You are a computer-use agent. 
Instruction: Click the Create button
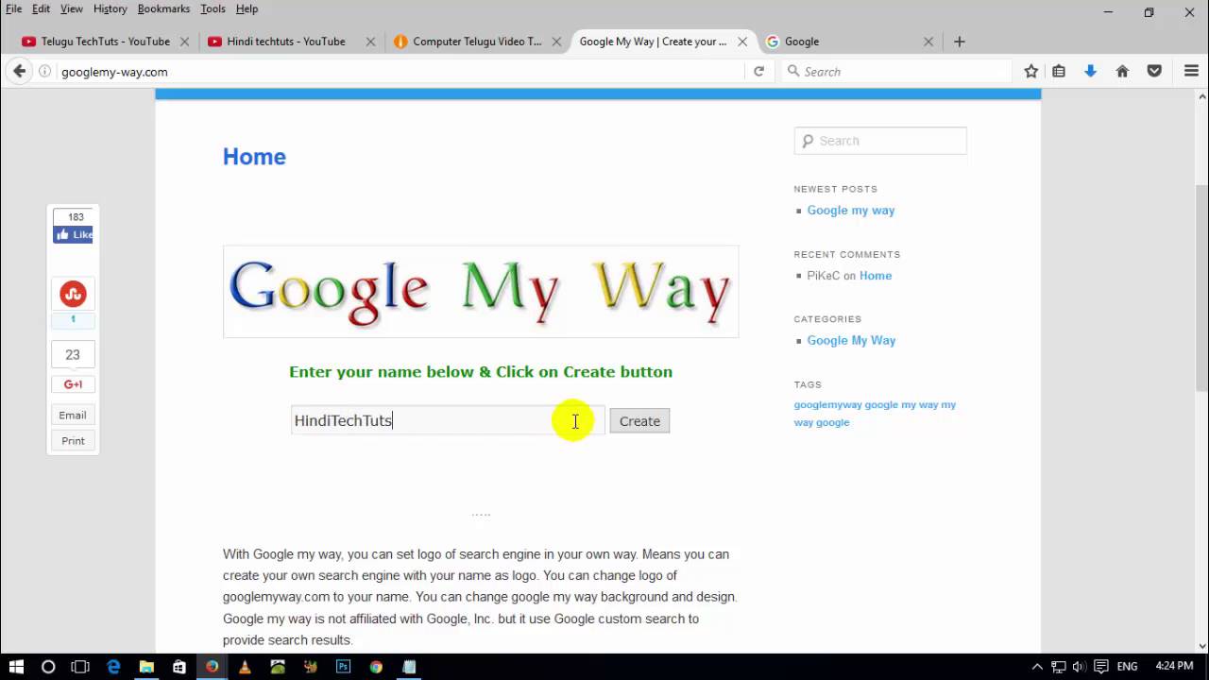639,421
